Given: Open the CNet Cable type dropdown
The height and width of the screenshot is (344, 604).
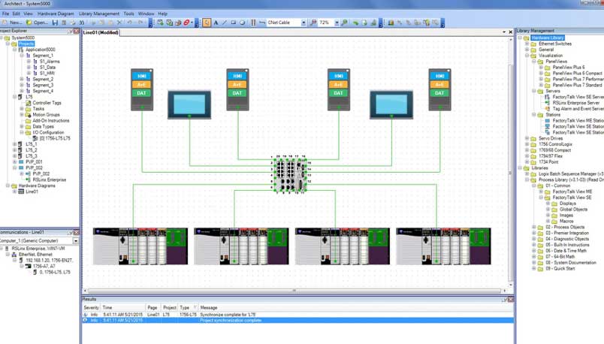Looking at the screenshot, I should click(304, 23).
